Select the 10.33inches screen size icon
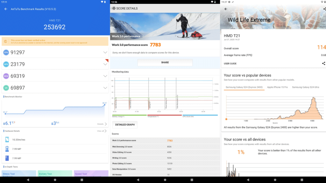Screen dimensions: 326x183 tap(7, 140)
